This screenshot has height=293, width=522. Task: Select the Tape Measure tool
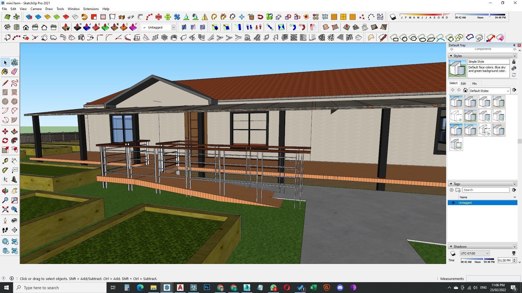point(5,161)
